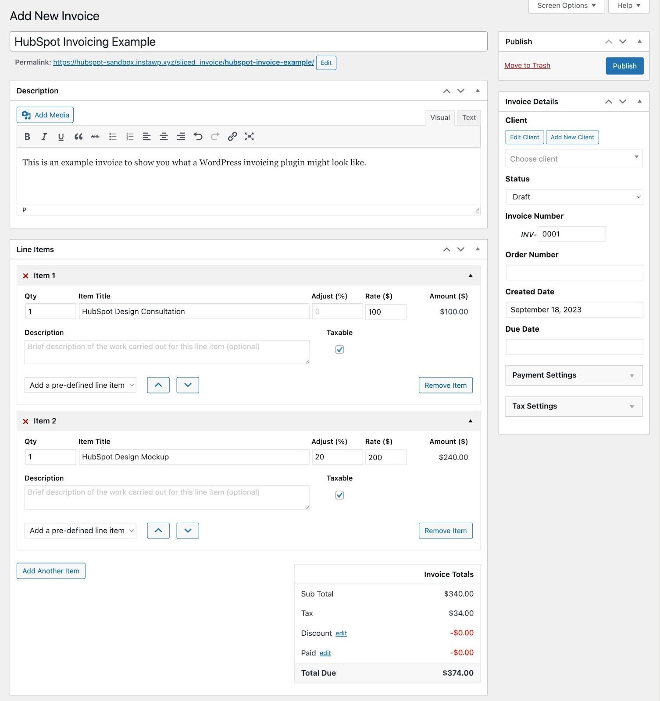Move Publish panel up

pos(608,42)
